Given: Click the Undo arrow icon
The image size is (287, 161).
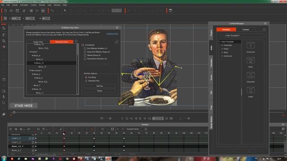Looking at the screenshot, I should coord(52,11).
